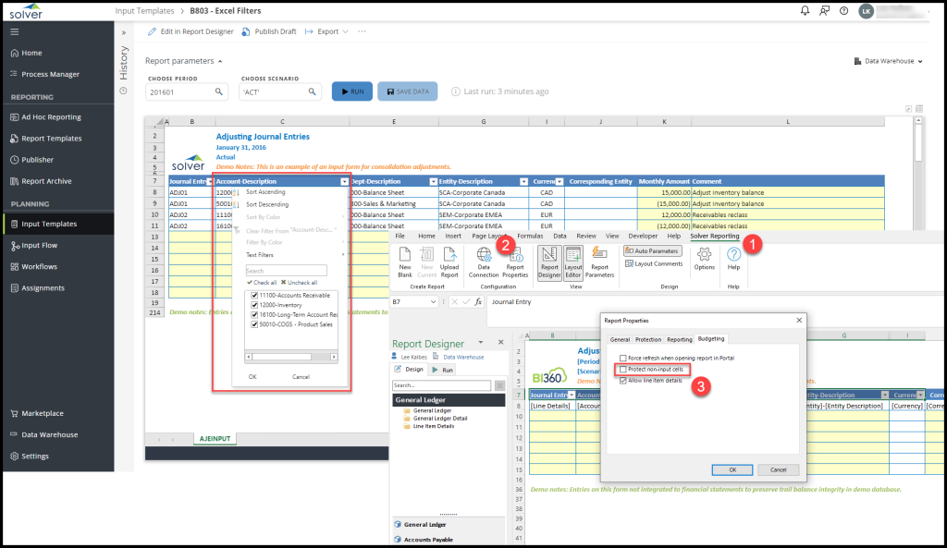This screenshot has width=947, height=548.
Task: Open the Export dropdown
Action: coord(326,31)
